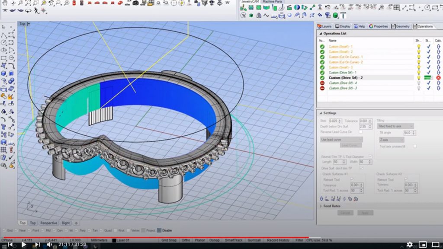Open the Z-axis dropdown
The height and width of the screenshot is (249, 443).
coord(391,140)
